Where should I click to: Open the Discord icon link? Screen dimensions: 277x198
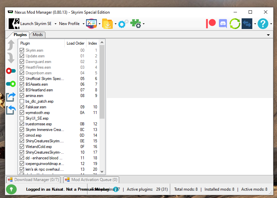(x=223, y=24)
